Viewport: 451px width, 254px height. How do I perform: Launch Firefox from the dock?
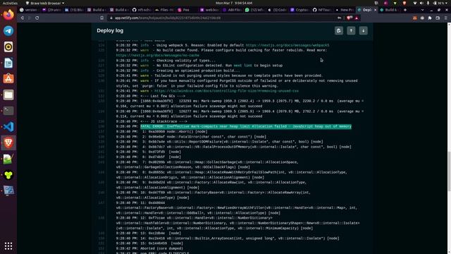click(x=8, y=15)
